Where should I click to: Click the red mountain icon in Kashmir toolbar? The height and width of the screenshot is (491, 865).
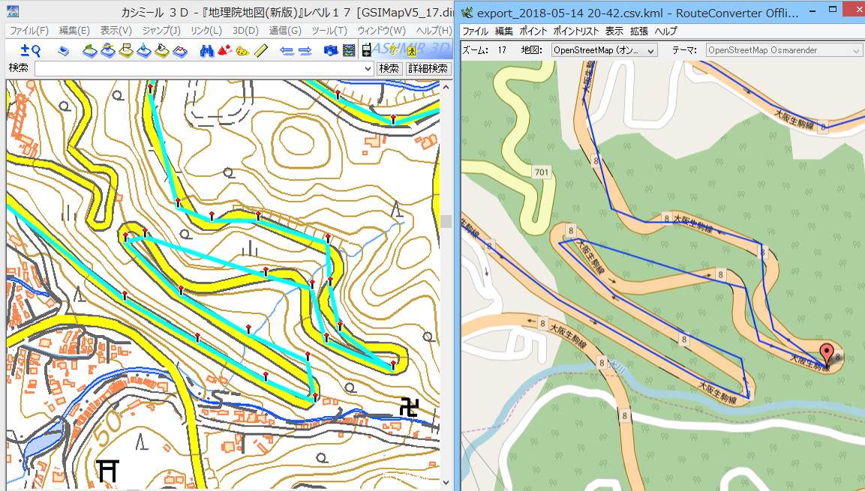(224, 51)
